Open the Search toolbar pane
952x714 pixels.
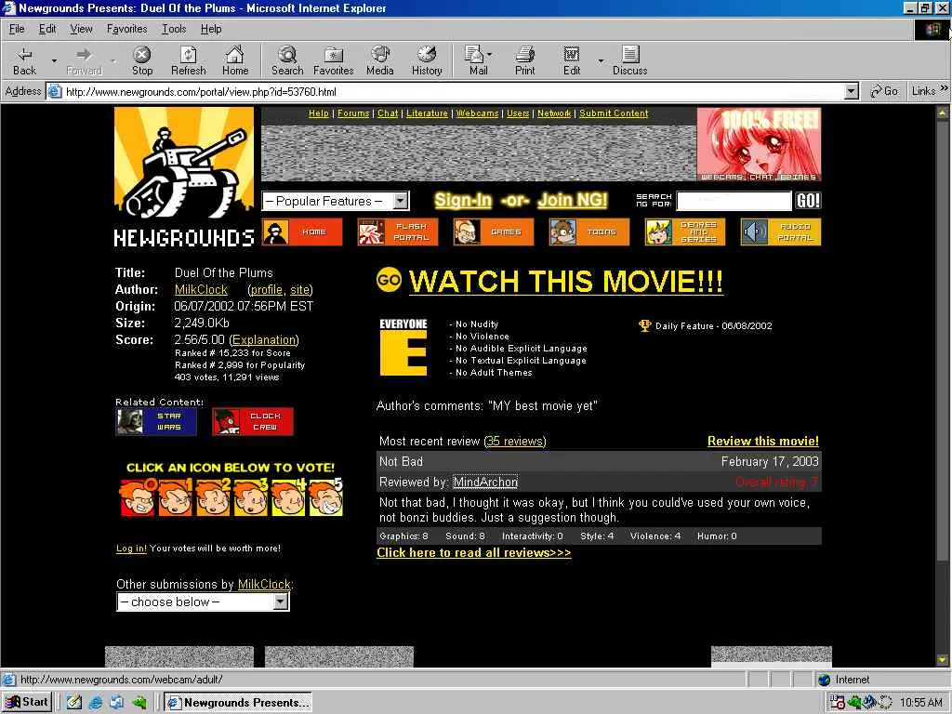click(x=287, y=60)
